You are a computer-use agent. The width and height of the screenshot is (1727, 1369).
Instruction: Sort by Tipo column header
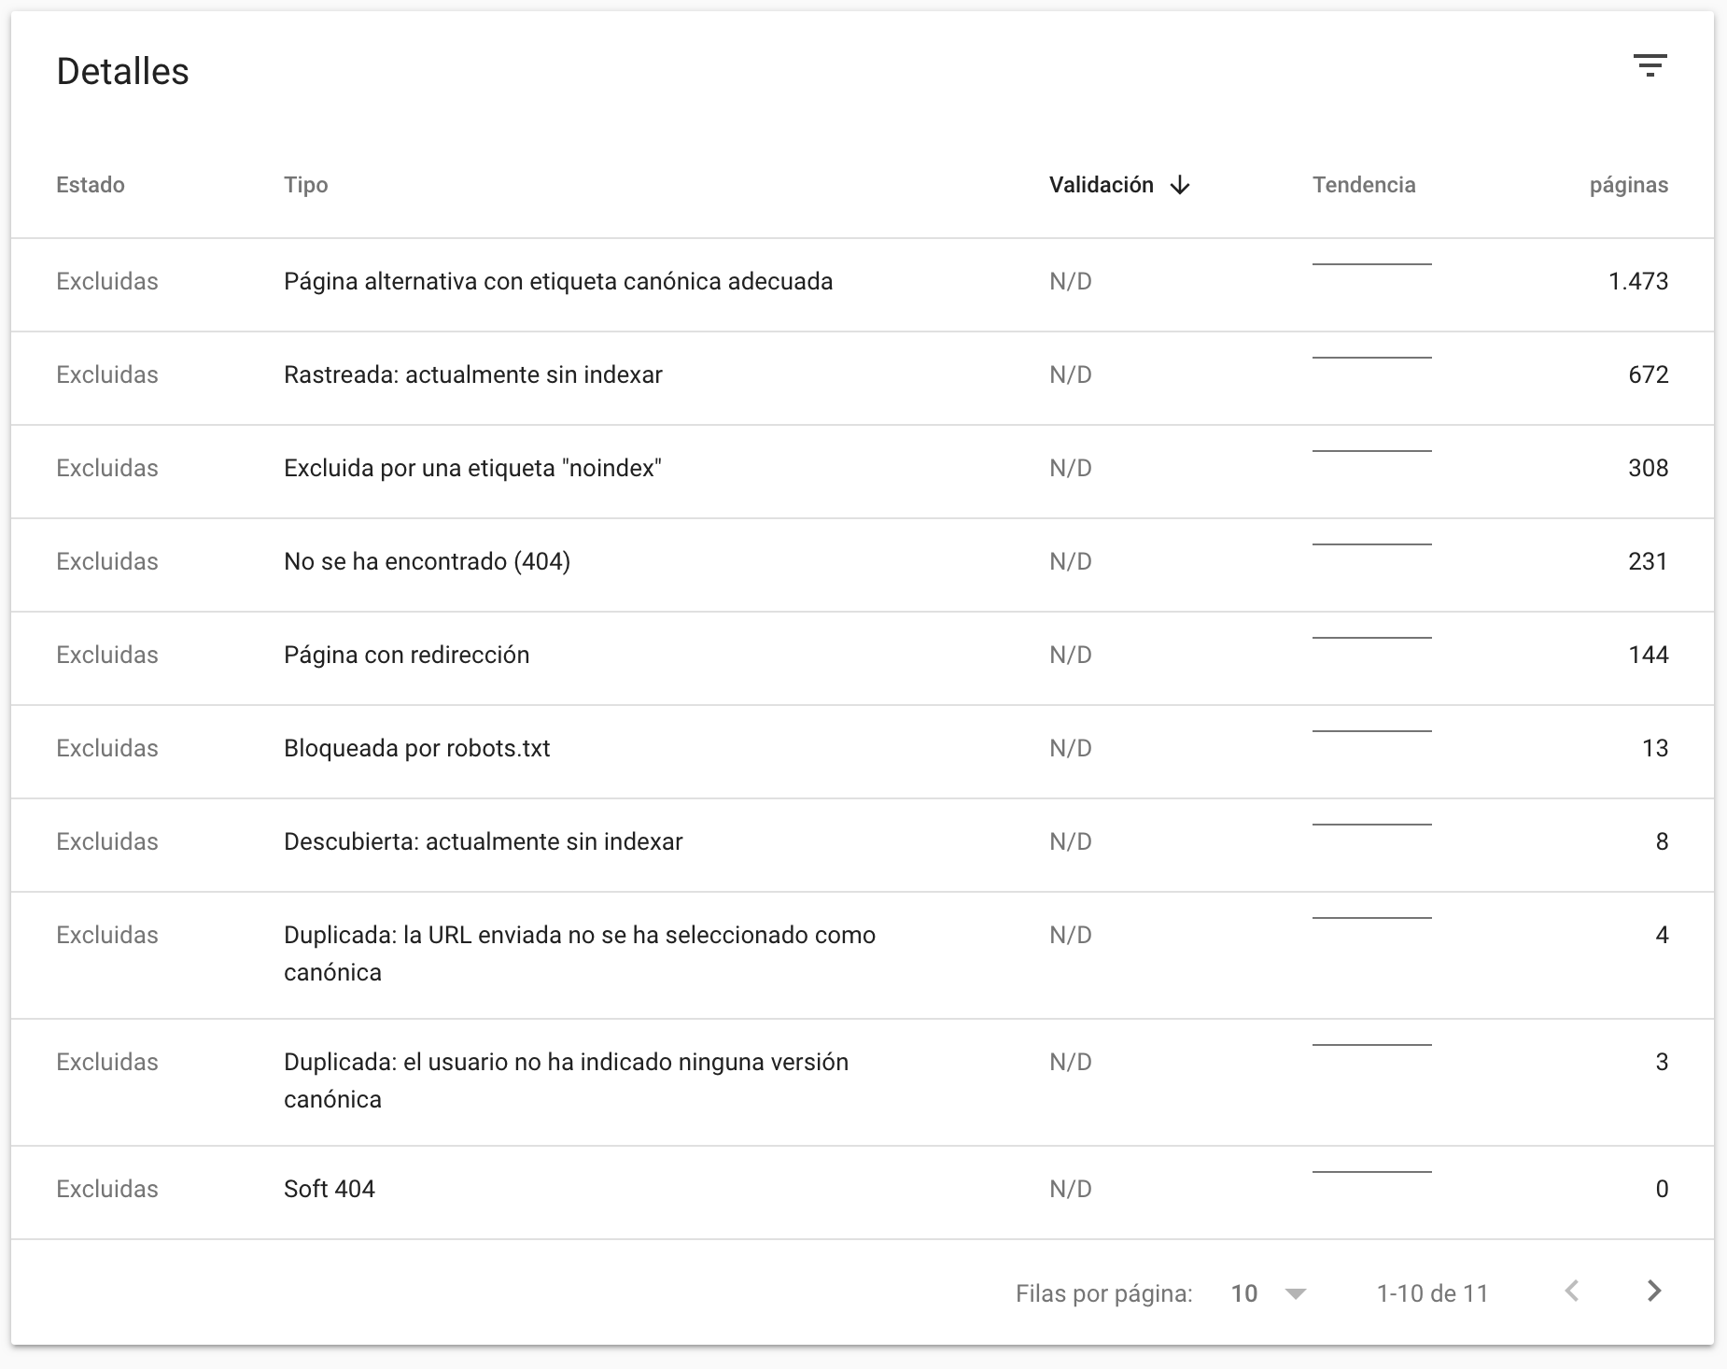pyautogui.click(x=305, y=185)
